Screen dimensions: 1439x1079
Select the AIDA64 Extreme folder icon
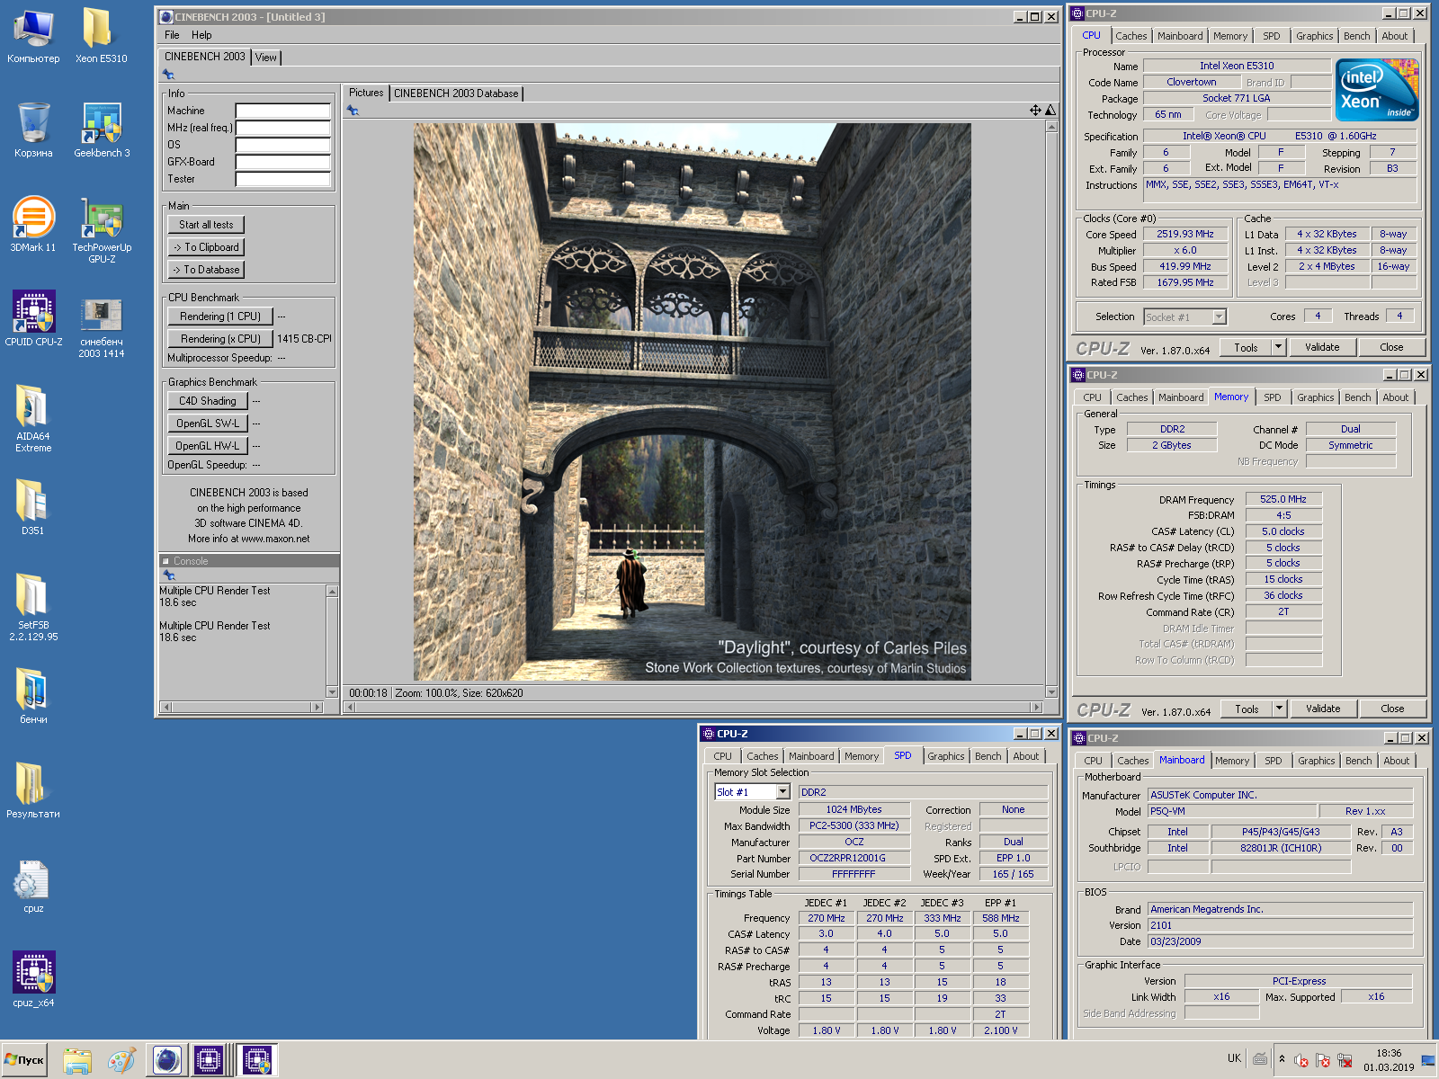tap(33, 420)
